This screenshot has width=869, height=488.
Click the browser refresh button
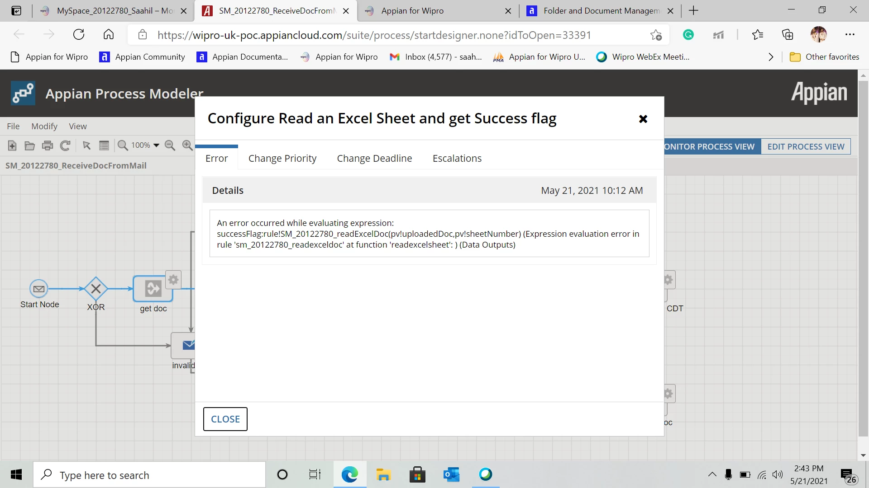pyautogui.click(x=79, y=35)
